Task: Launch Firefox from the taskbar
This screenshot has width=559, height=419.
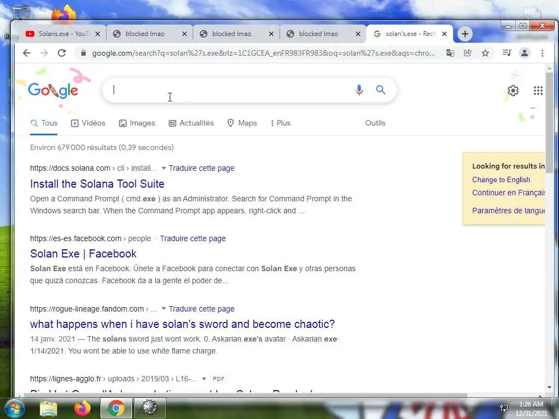Action: (82, 408)
